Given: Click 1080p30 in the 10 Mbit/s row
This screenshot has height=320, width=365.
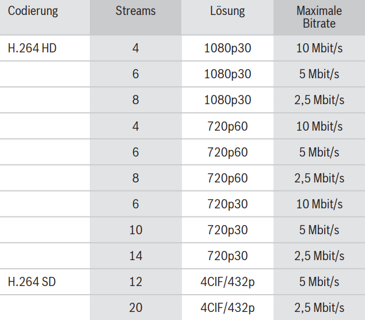Looking at the screenshot, I should point(227,48).
